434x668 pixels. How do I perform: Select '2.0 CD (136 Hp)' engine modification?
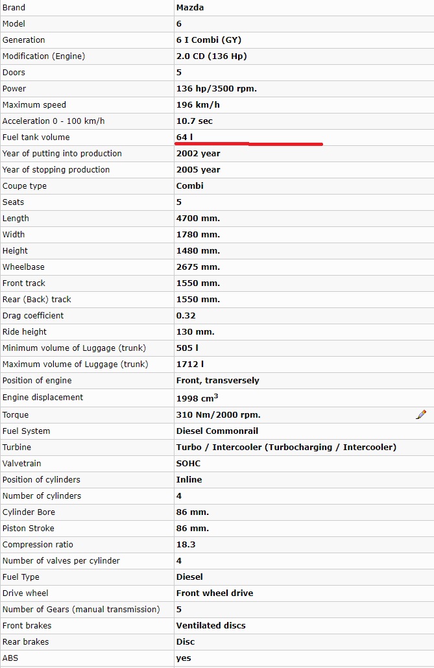pyautogui.click(x=211, y=56)
